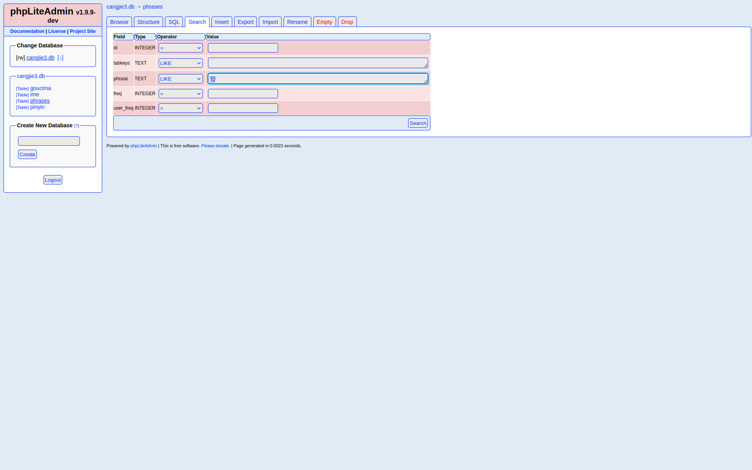
Task: Click the resize handle of the phrase textarea
Action: [425, 81]
